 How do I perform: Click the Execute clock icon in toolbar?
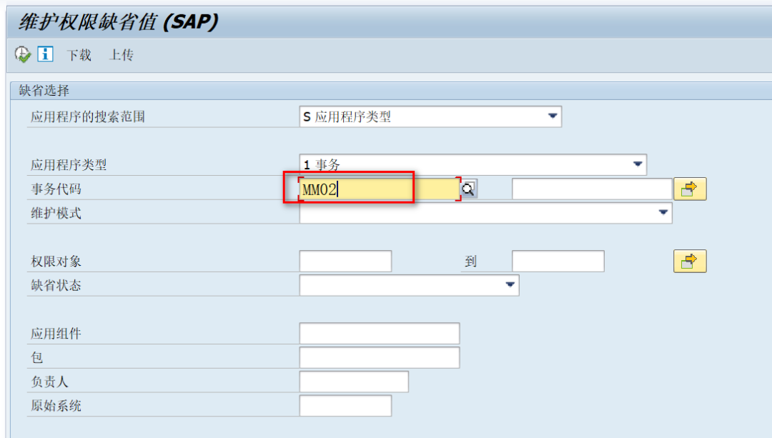click(22, 54)
